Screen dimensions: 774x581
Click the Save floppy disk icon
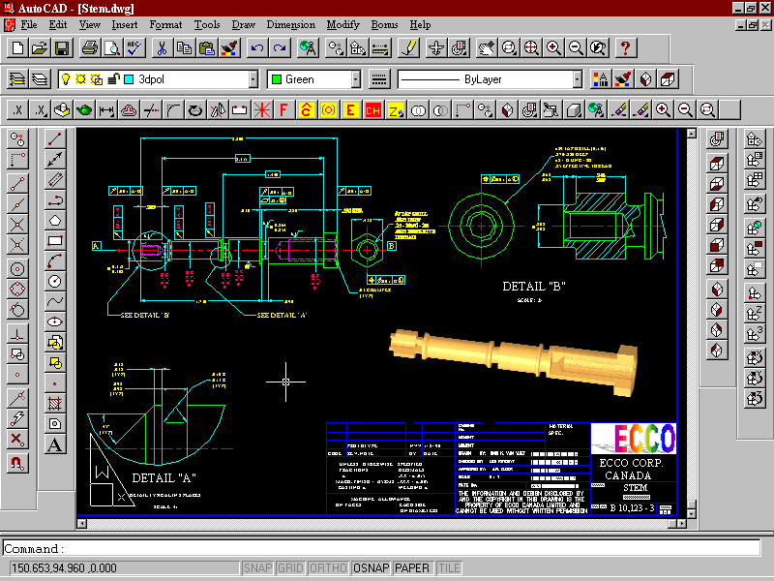[61, 47]
